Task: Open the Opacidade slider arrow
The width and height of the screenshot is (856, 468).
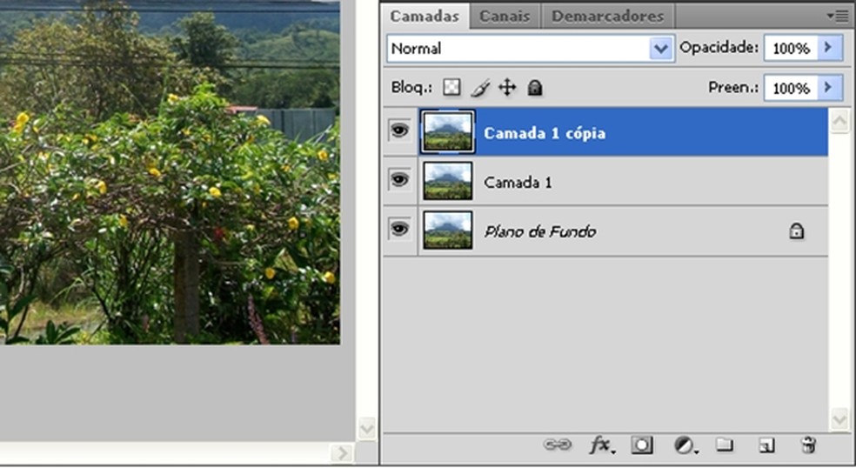Action: 829,48
